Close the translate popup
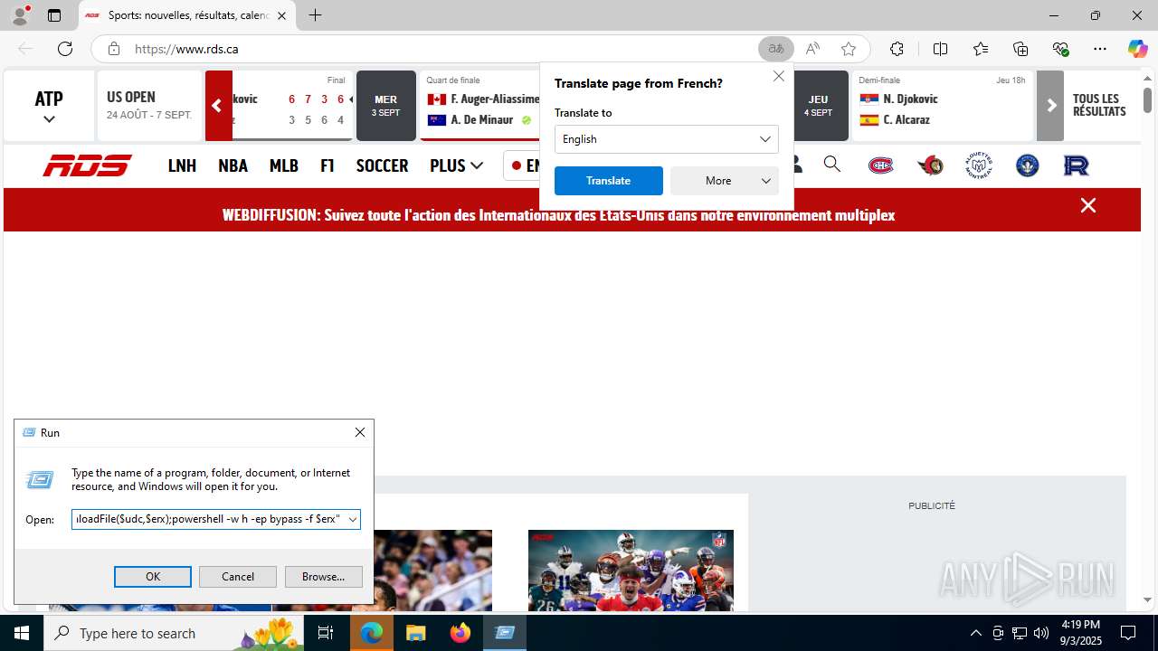This screenshot has height=651, width=1158. [779, 76]
